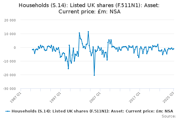179x119 pixels.
Task: Click the chart title text
Action: 89,8
